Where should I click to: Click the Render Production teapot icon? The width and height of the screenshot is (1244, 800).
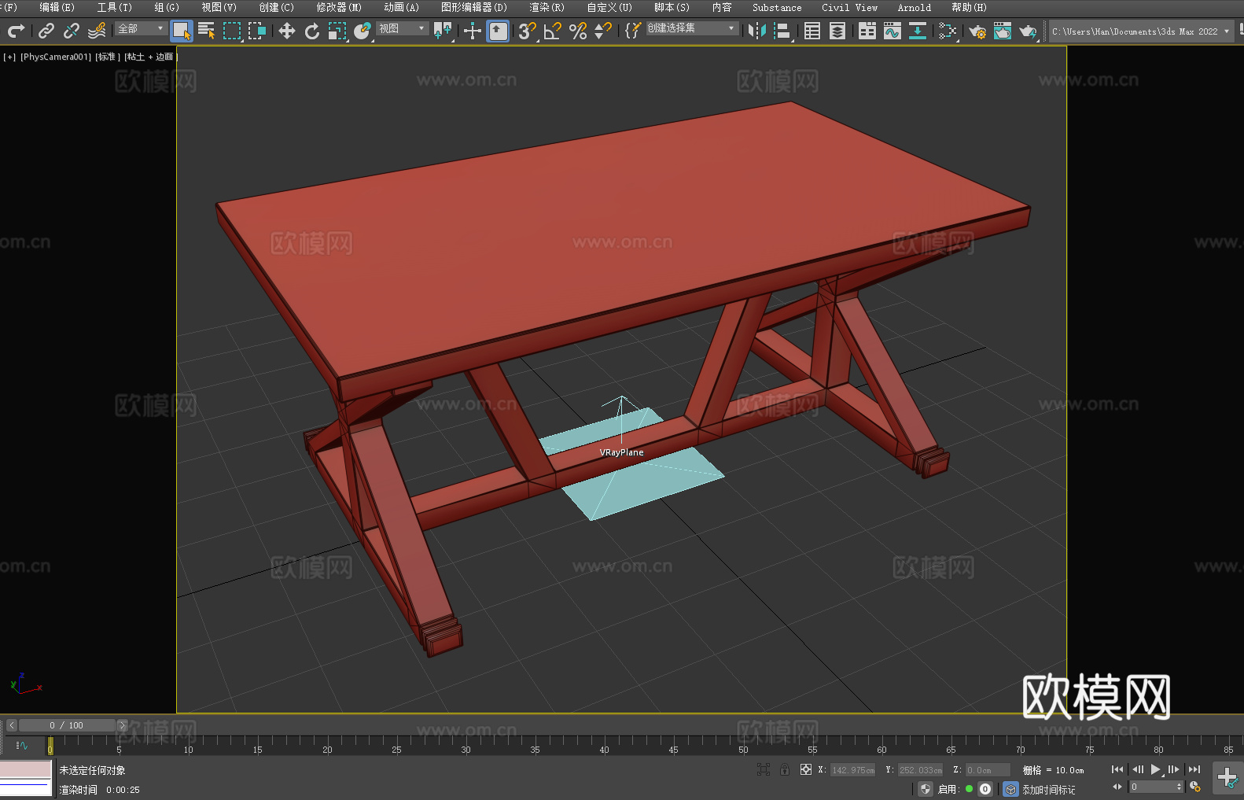point(1028,31)
